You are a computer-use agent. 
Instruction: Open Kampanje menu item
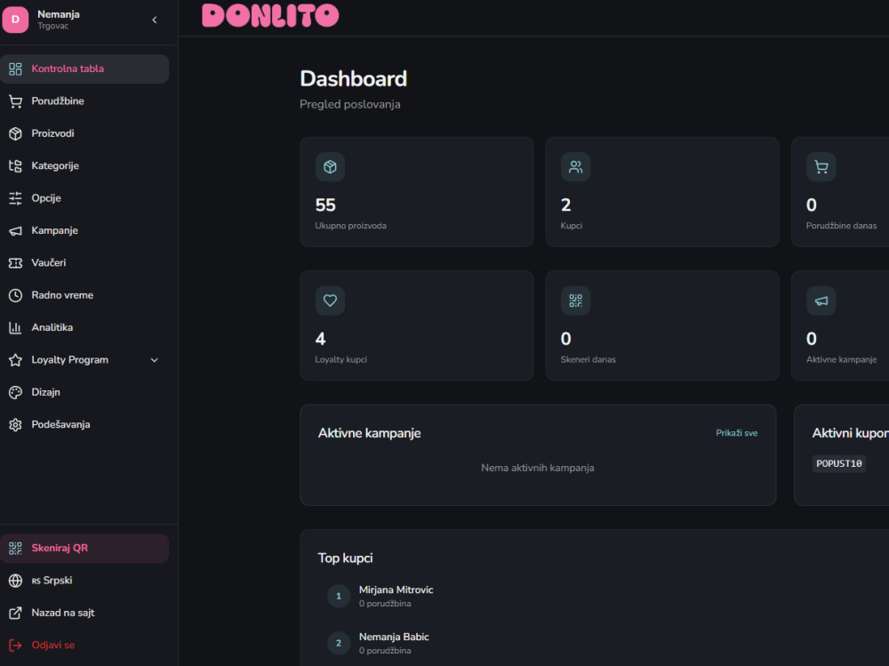[84, 231]
